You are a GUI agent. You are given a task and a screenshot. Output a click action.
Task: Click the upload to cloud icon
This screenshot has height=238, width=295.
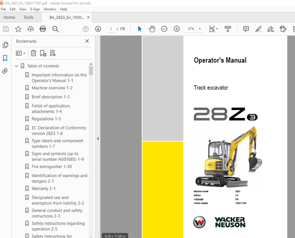(30, 29)
